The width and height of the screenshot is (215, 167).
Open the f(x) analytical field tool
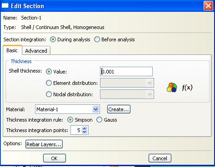[x=187, y=88]
